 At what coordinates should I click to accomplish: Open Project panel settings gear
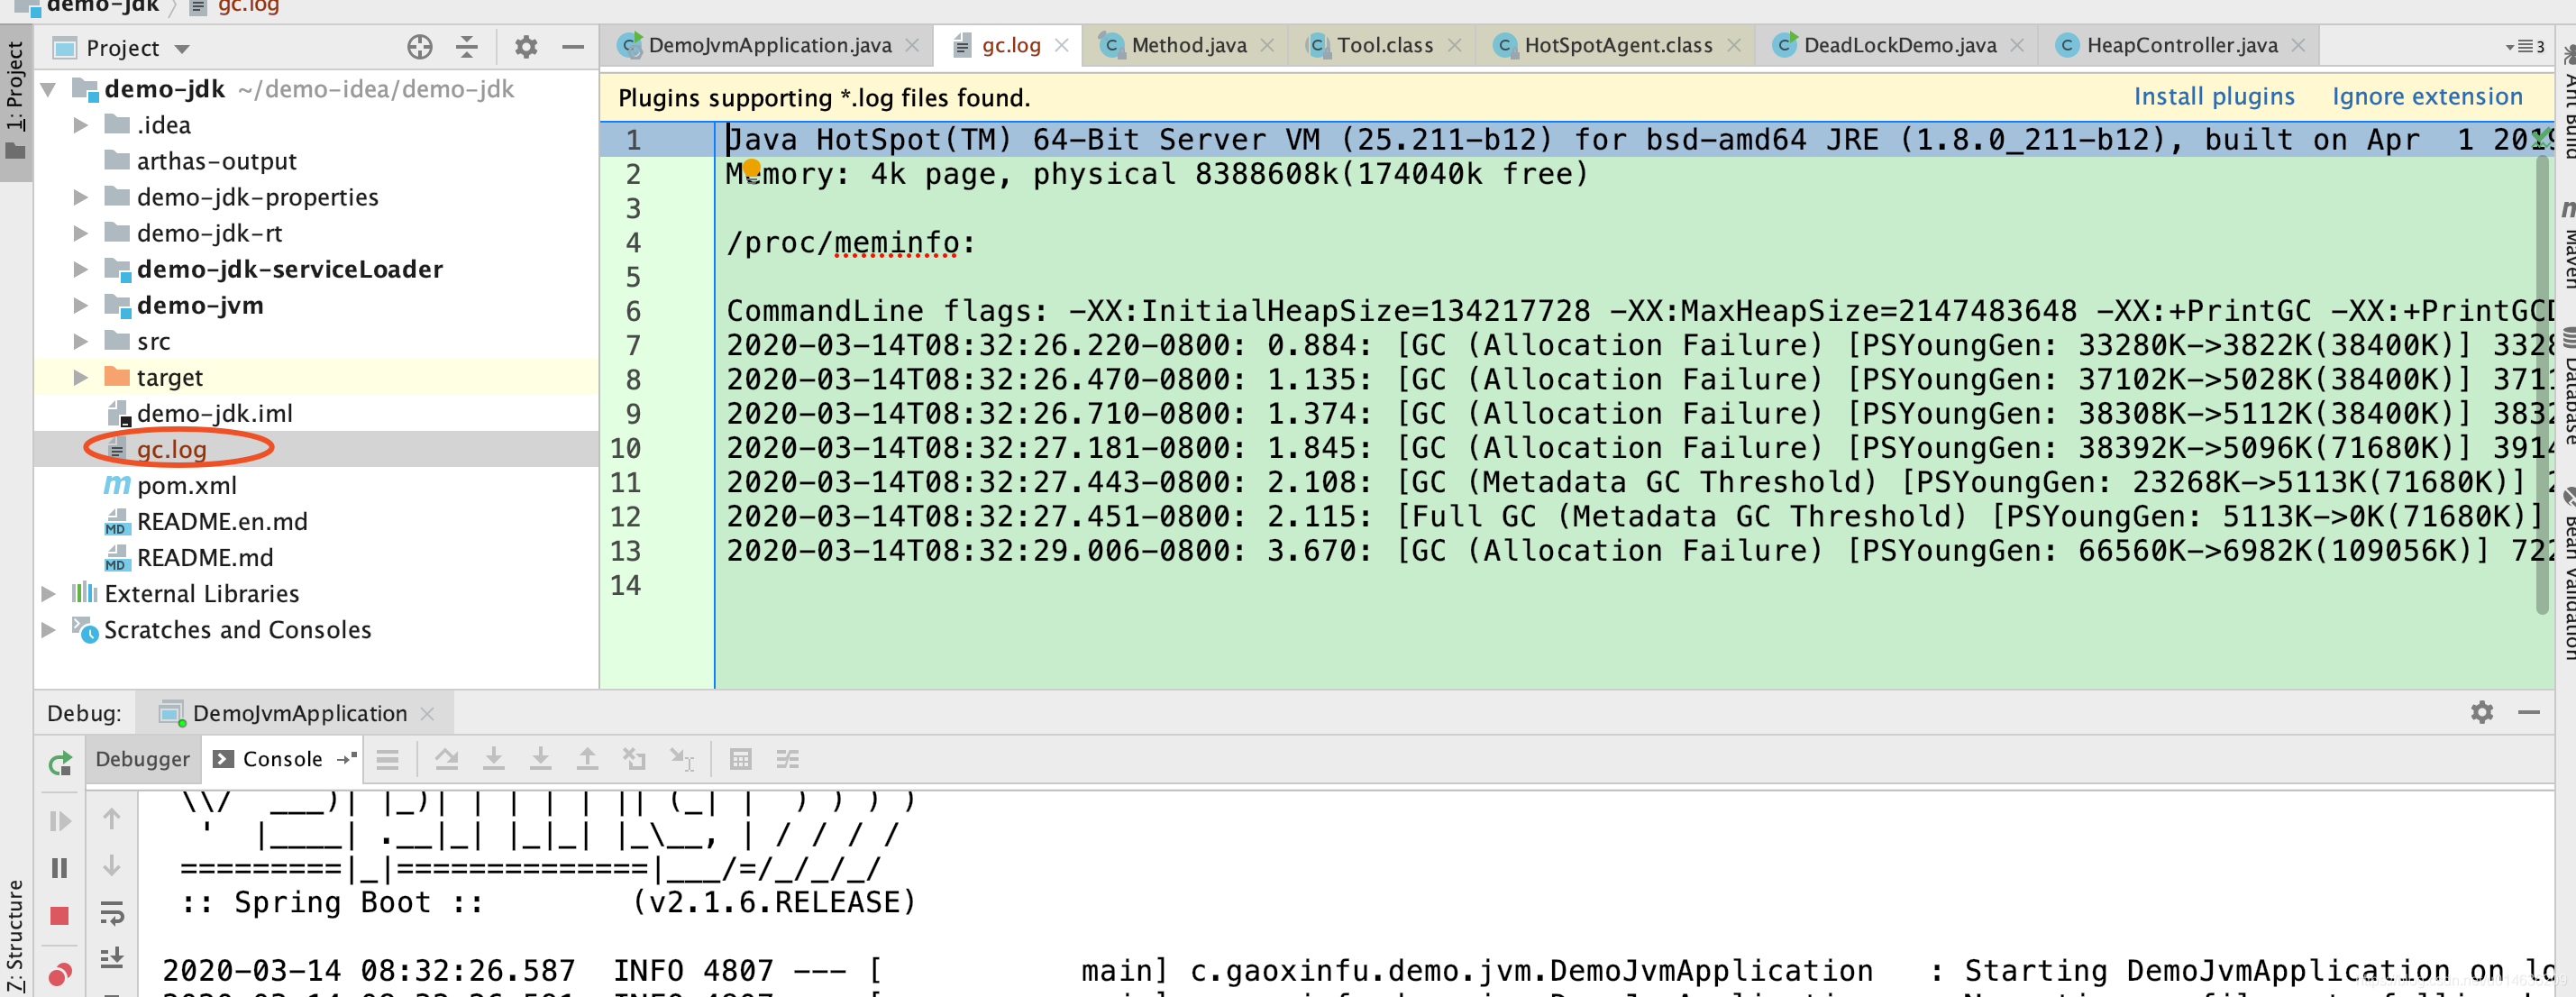[x=526, y=47]
